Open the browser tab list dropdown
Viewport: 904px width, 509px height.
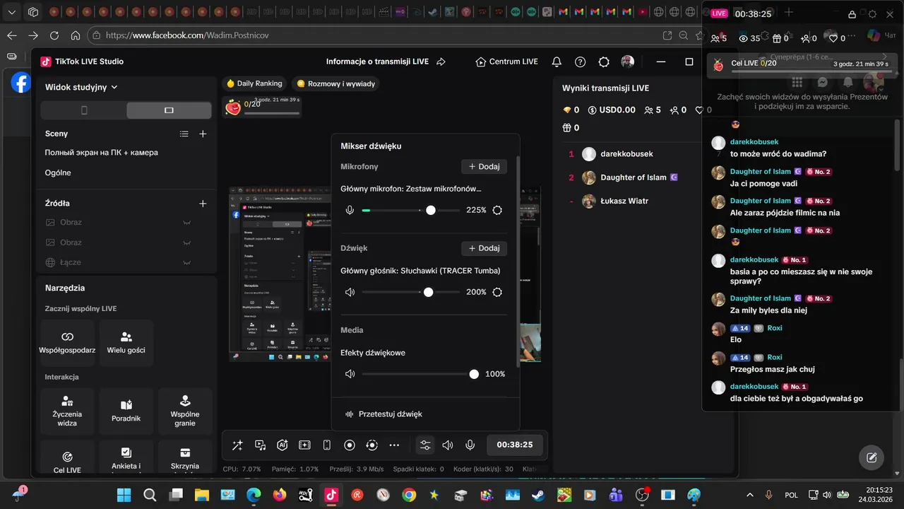[x=11, y=12]
